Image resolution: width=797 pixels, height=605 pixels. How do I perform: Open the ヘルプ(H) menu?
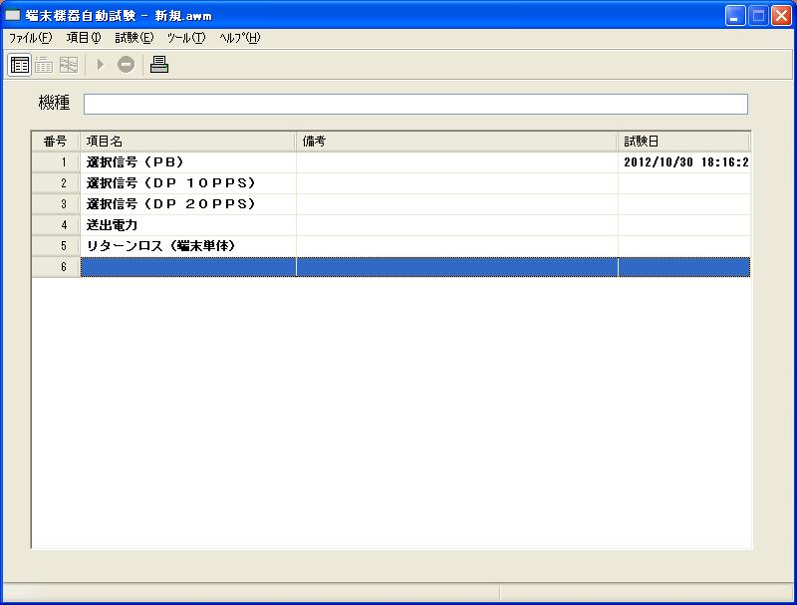pos(239,38)
